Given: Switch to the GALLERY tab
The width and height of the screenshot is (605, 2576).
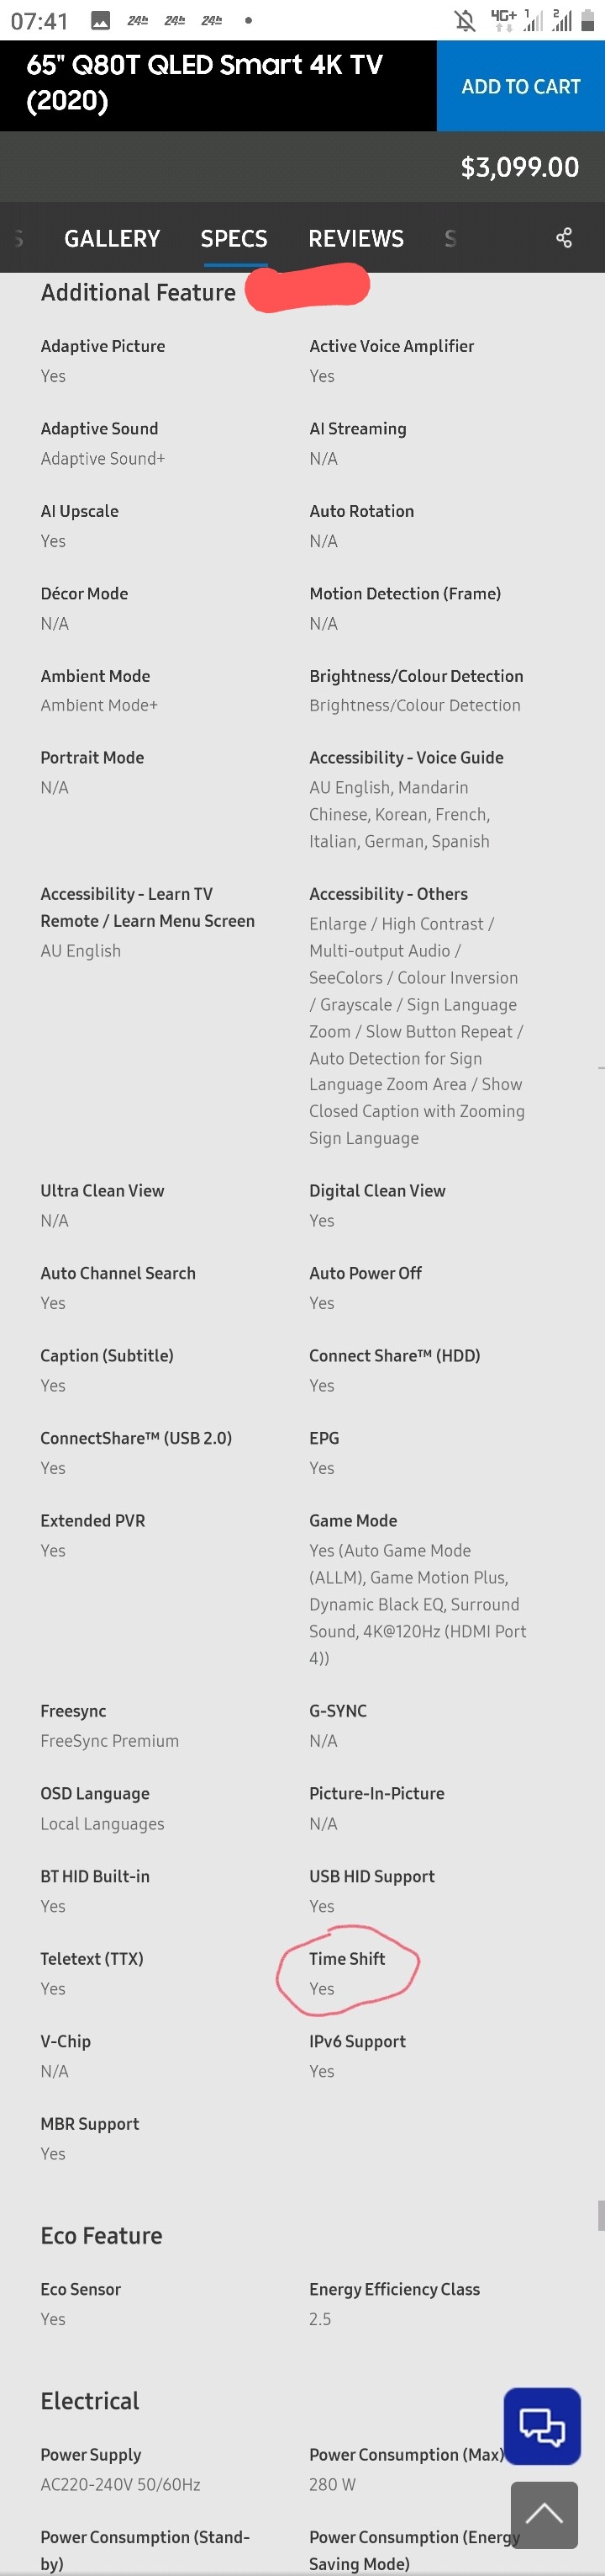Looking at the screenshot, I should pyautogui.click(x=112, y=238).
